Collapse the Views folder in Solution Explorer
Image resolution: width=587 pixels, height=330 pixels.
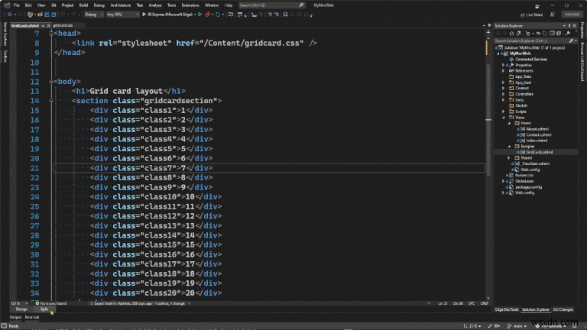click(x=504, y=118)
